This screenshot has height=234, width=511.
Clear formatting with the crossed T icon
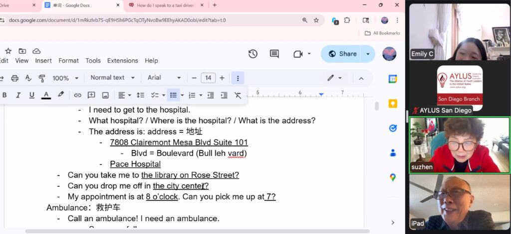tap(238, 95)
